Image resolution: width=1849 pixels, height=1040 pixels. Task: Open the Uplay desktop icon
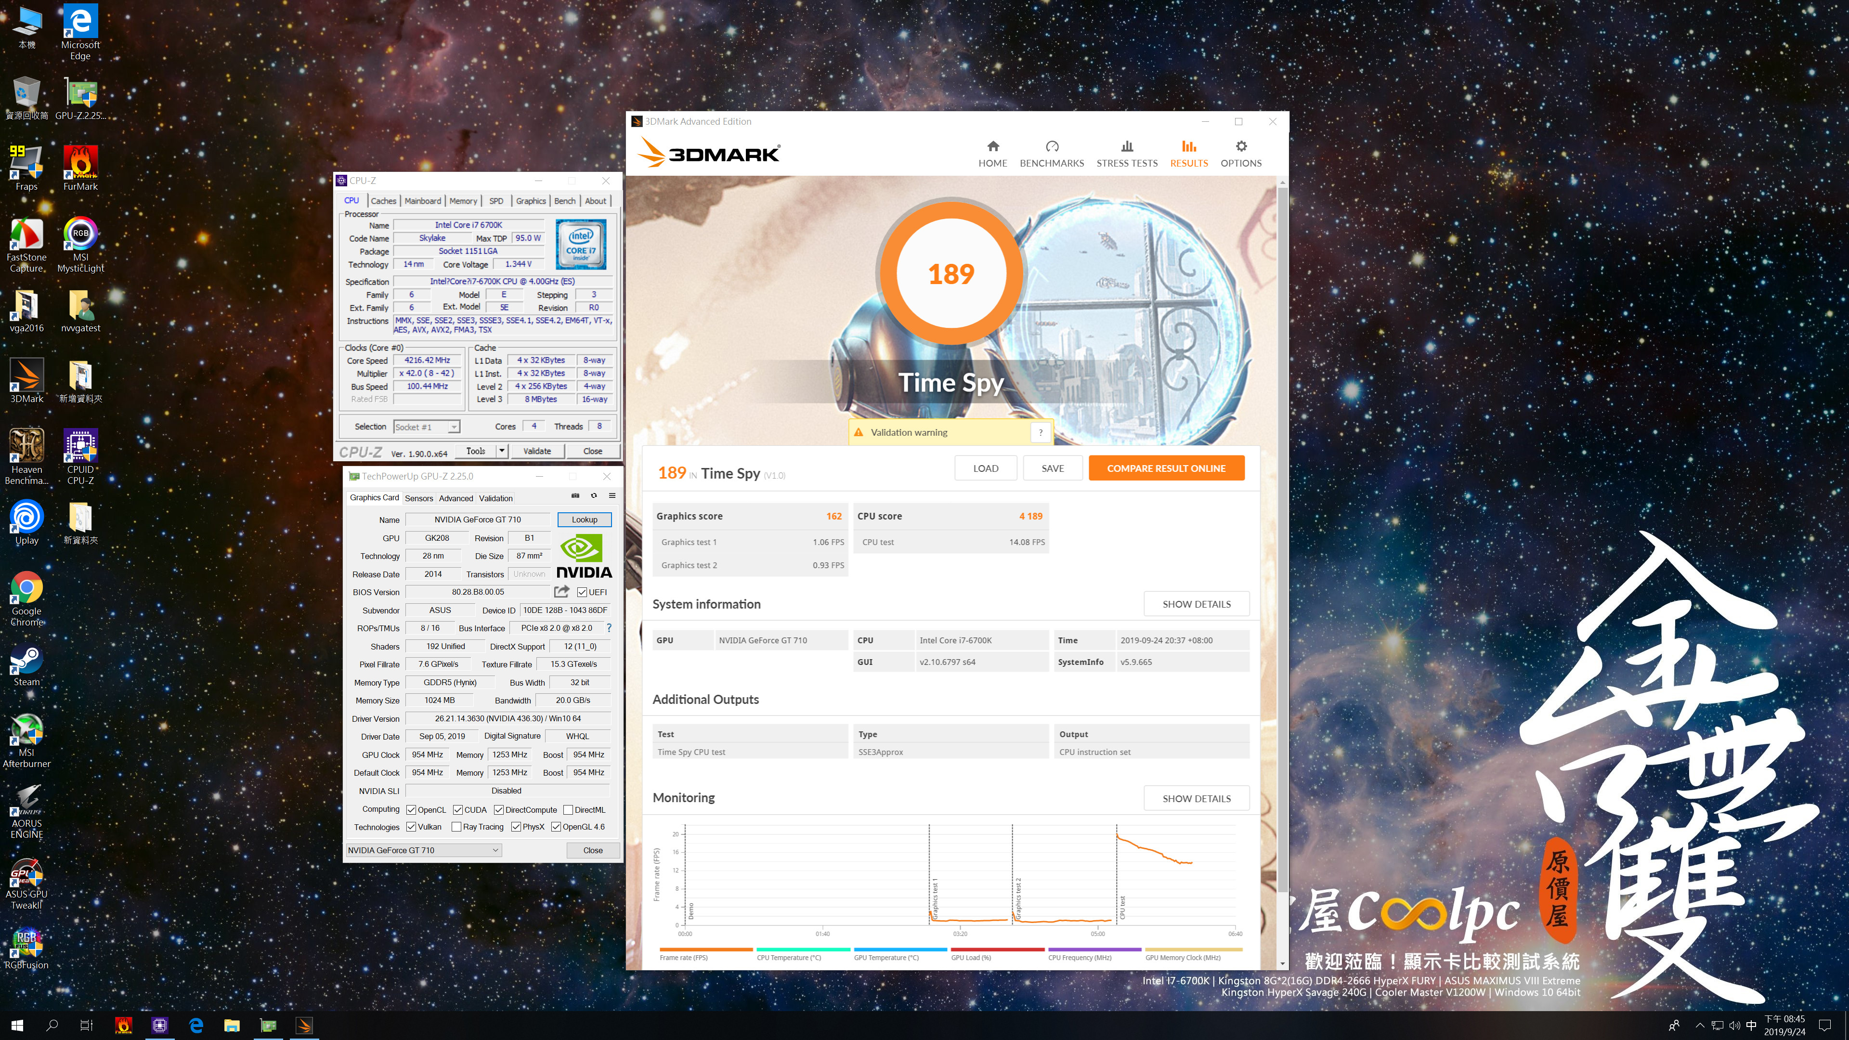(x=26, y=523)
